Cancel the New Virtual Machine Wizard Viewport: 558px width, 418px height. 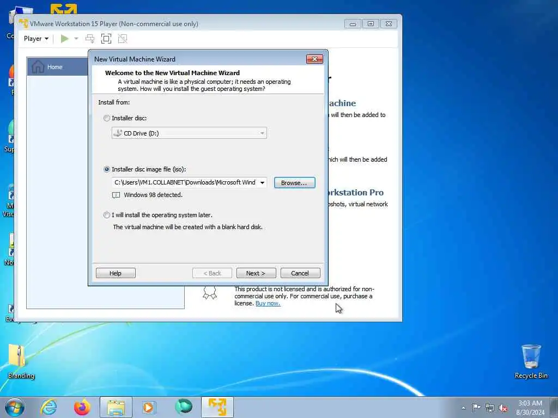[x=300, y=273]
